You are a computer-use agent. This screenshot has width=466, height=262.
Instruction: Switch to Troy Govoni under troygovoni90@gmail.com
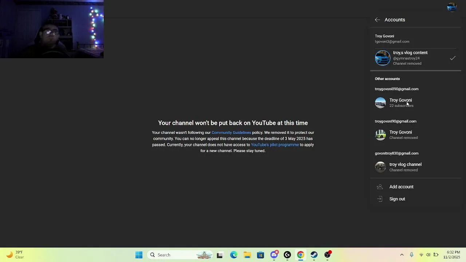point(415,135)
